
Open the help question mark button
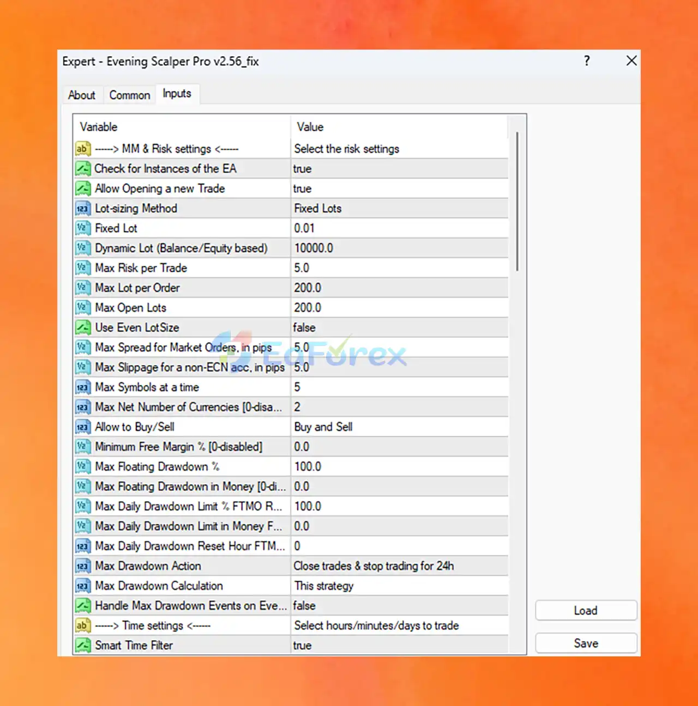(587, 60)
